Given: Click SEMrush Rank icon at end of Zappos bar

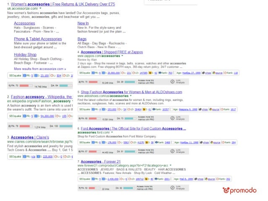Looking at the screenshot, I should (x=225, y=73).
